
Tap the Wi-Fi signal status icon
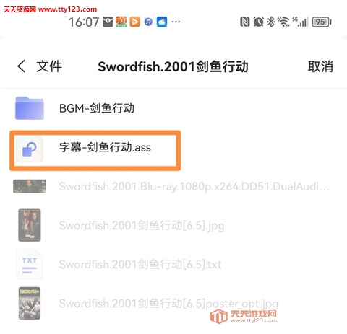[x=284, y=22]
